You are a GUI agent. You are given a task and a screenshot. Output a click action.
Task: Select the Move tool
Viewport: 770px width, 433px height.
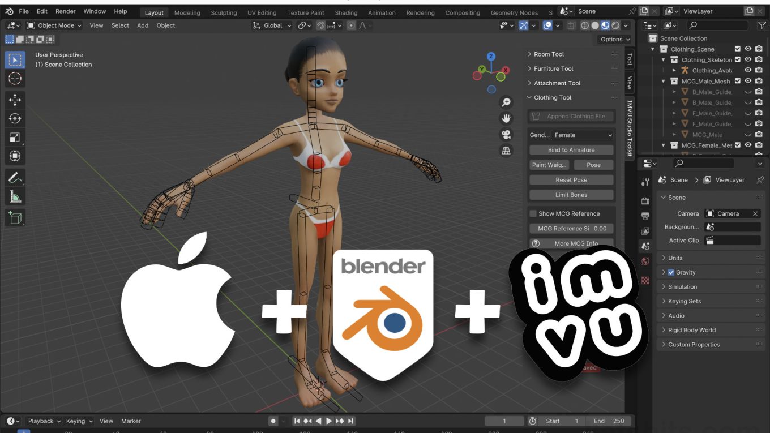(x=15, y=100)
